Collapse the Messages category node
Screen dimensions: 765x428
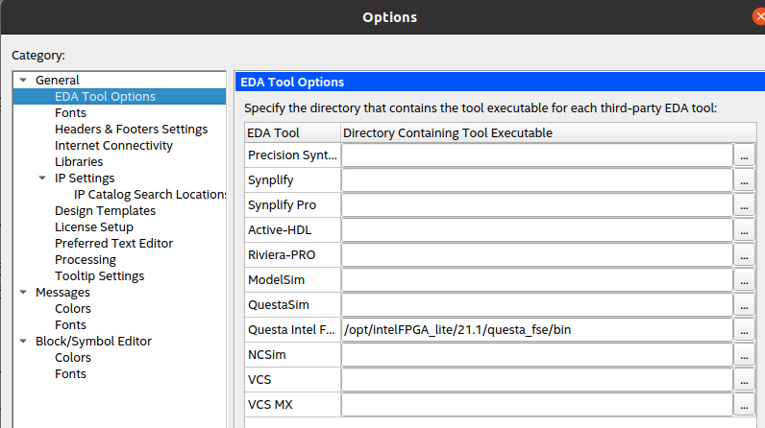(23, 293)
